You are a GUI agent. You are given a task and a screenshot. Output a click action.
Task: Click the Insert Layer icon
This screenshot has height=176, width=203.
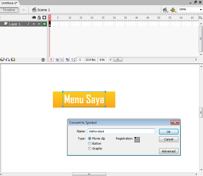click(x=2, y=60)
